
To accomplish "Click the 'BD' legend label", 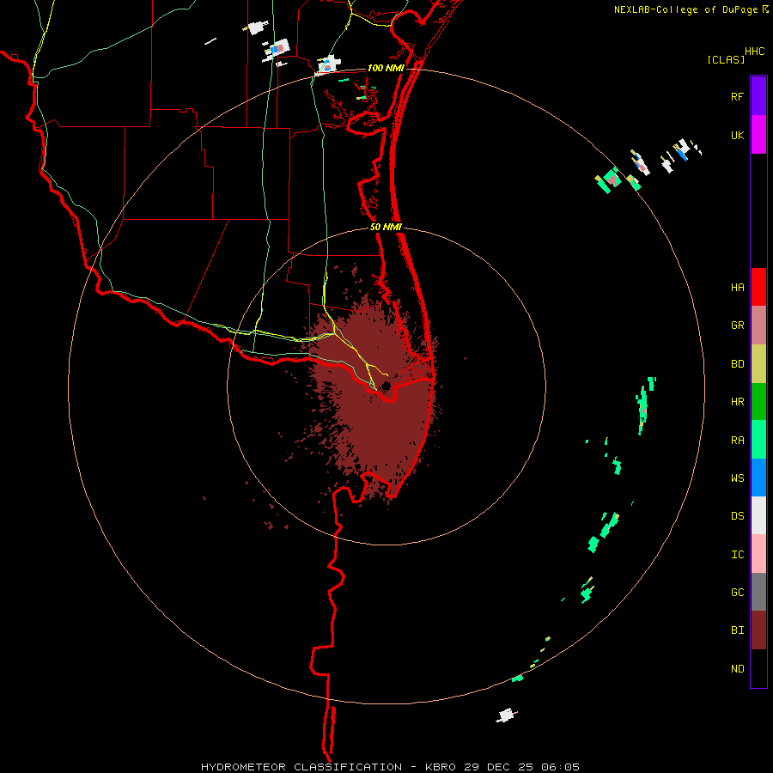I will click(737, 364).
